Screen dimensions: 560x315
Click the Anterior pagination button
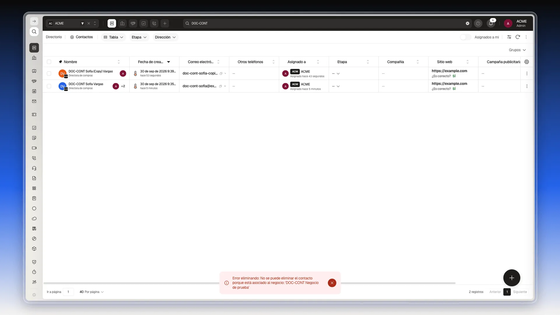point(495,292)
